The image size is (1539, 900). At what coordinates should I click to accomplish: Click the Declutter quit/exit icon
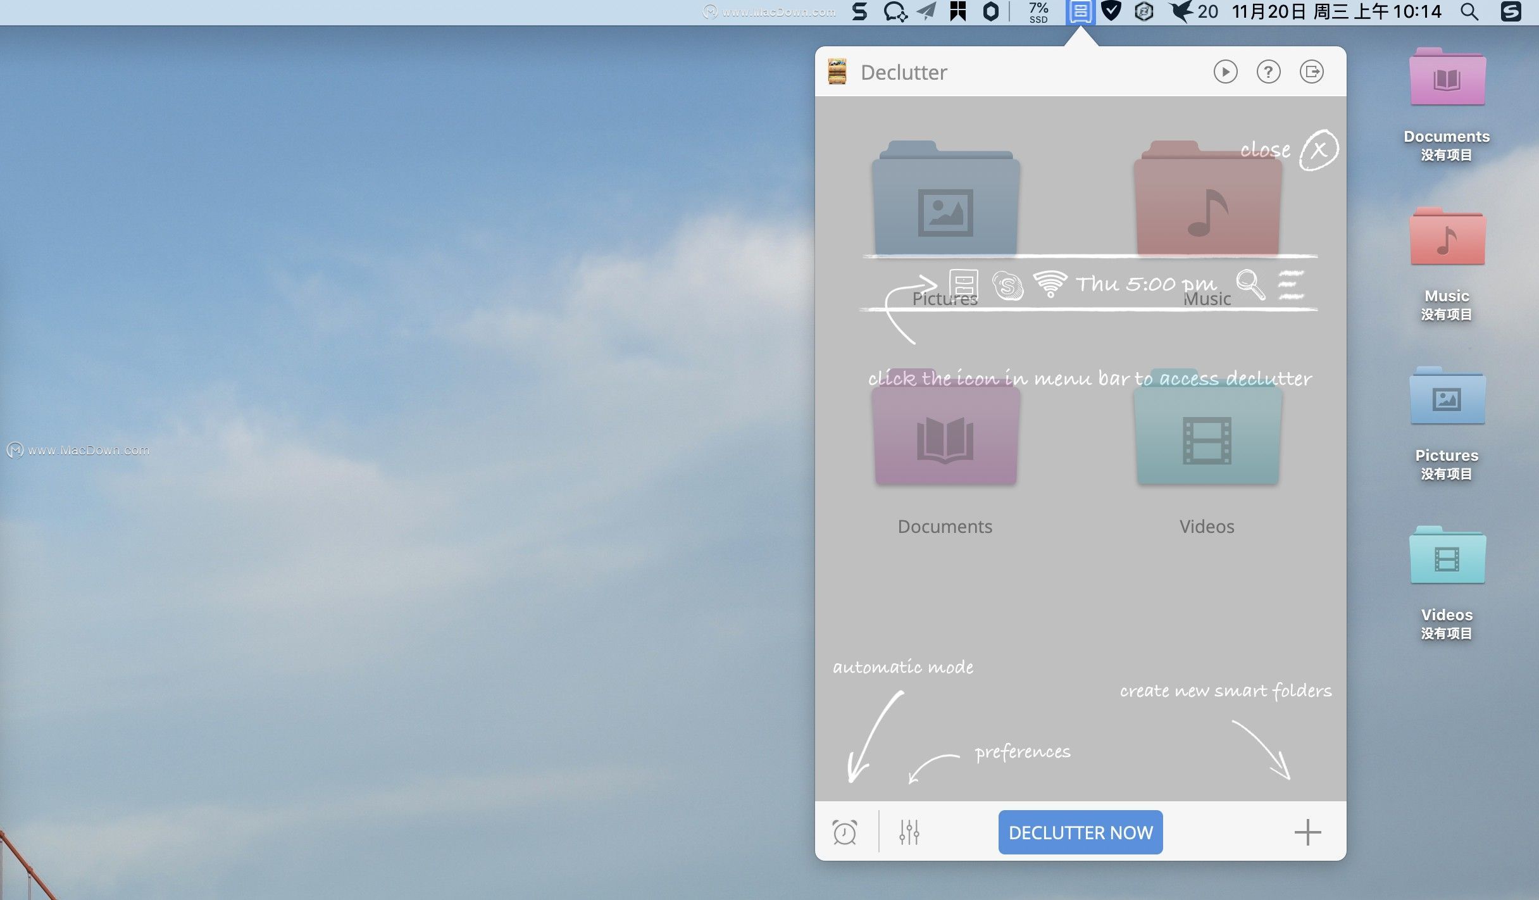point(1311,72)
